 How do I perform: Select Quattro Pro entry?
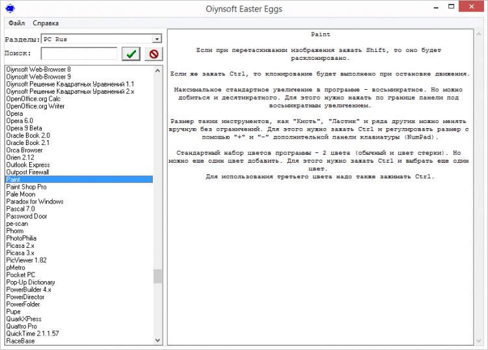(x=79, y=327)
